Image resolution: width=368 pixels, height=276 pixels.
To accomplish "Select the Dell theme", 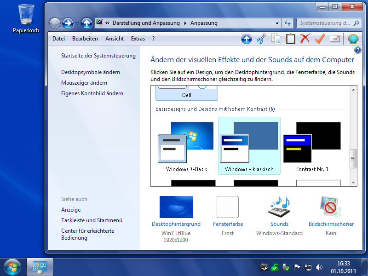I will pos(187,93).
